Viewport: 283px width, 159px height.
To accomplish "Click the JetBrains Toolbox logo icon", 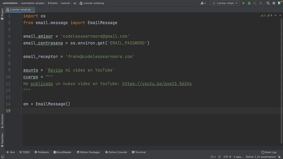I will click(x=280, y=3).
